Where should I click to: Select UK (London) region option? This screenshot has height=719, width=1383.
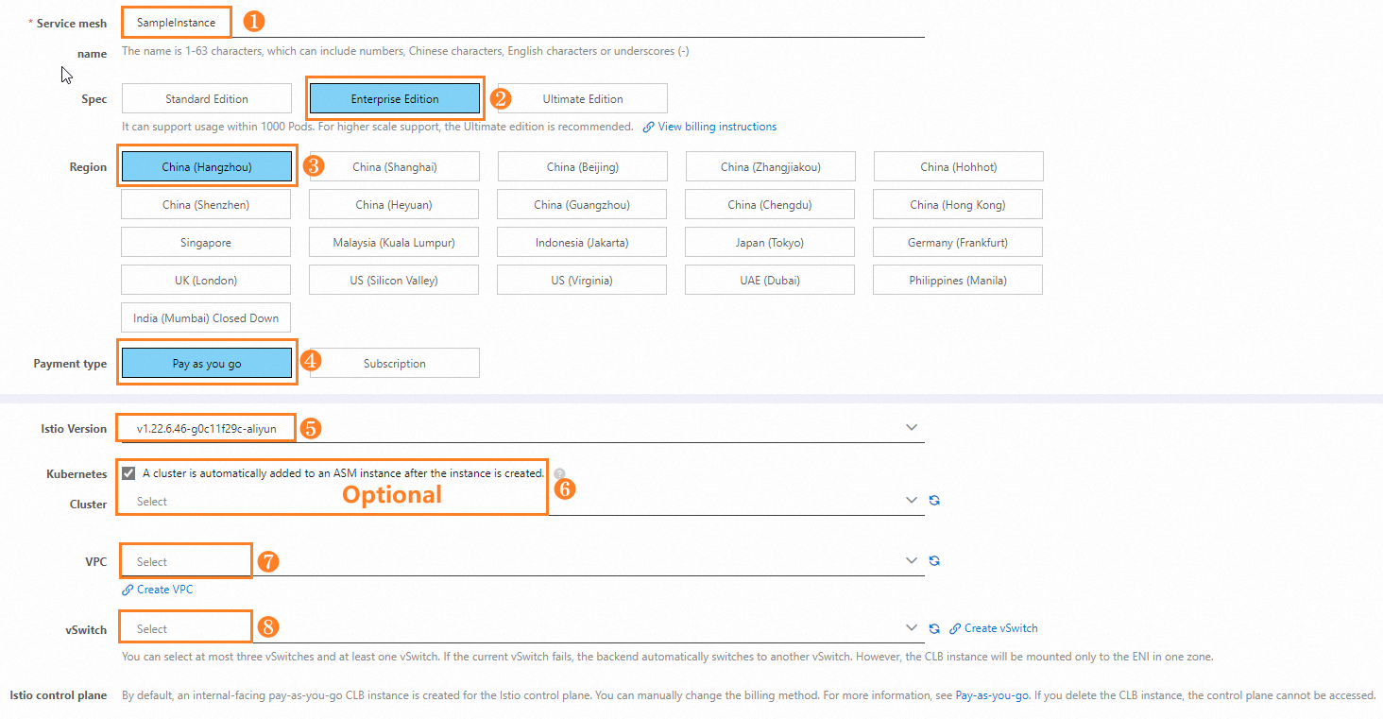pyautogui.click(x=206, y=281)
